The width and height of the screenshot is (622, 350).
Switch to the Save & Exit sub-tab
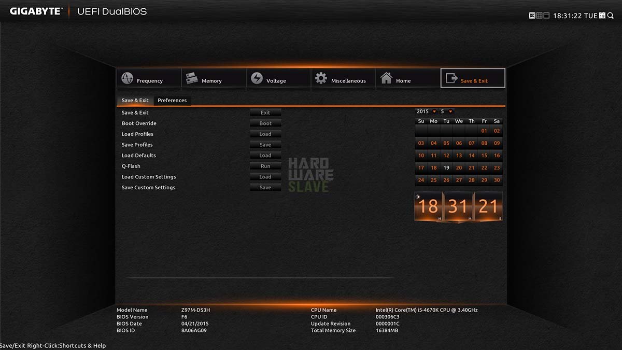135,101
